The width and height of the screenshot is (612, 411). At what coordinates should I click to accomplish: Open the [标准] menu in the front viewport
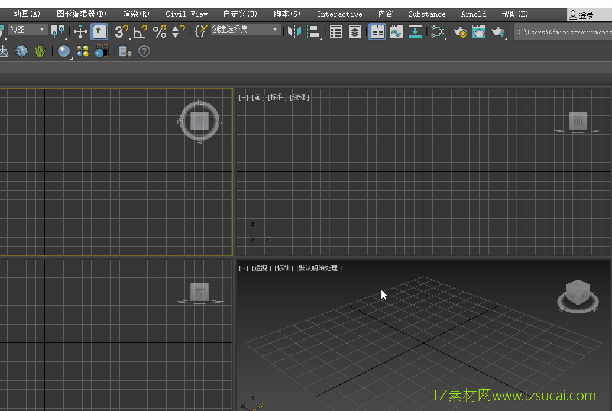pyautogui.click(x=277, y=97)
